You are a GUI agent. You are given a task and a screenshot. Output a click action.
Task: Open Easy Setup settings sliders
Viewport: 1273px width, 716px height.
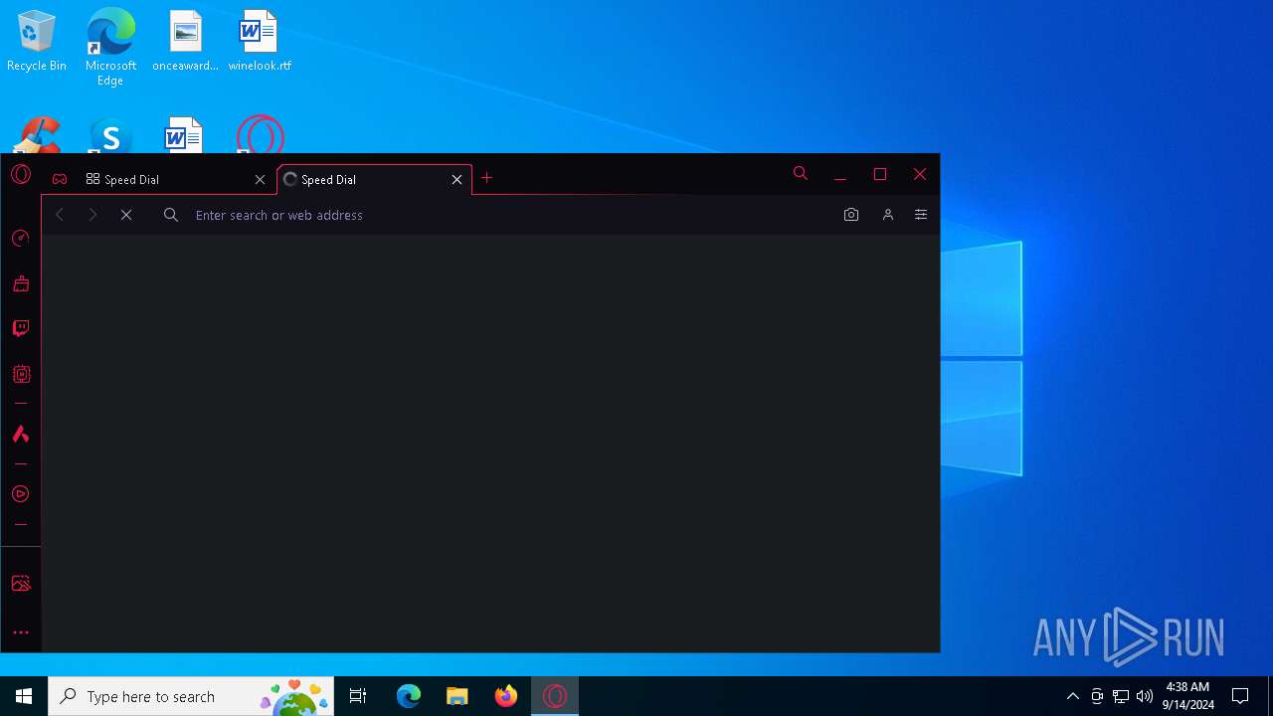[921, 215]
